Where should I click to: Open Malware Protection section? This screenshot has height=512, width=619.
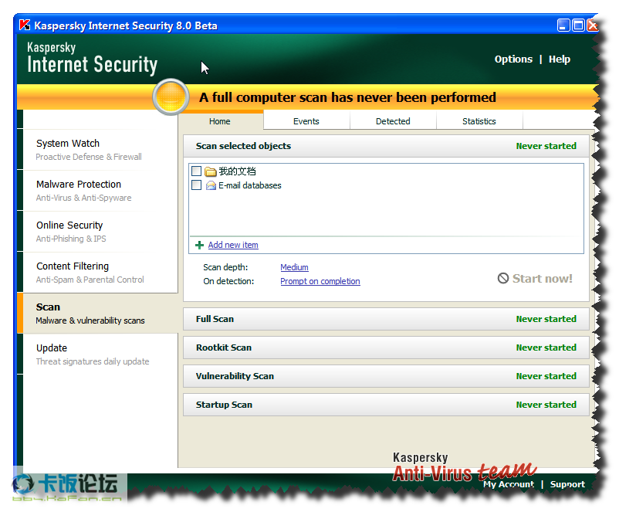tap(99, 191)
